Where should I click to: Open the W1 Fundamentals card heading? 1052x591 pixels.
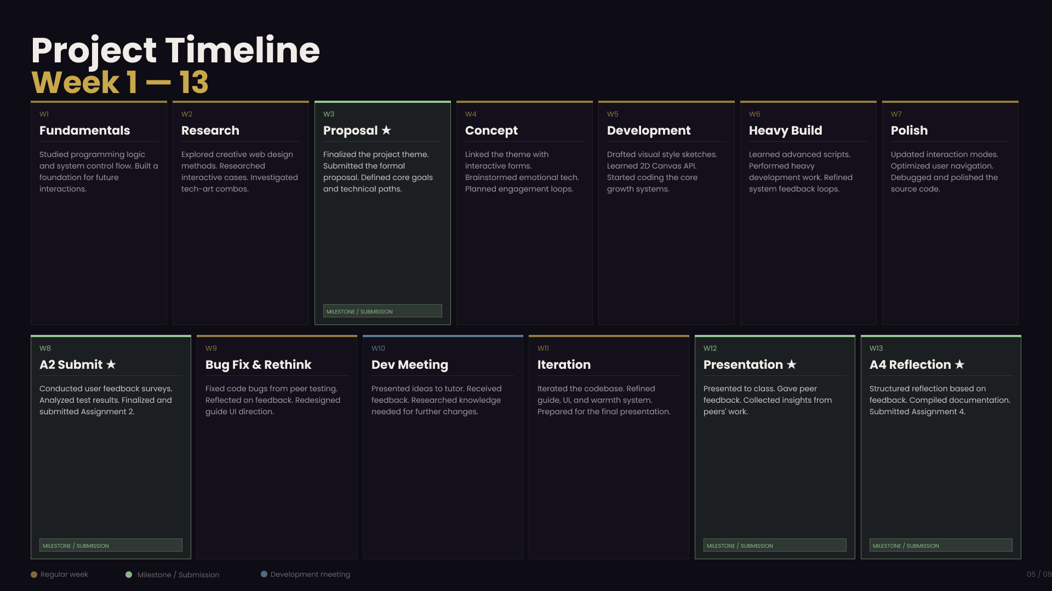pos(85,130)
